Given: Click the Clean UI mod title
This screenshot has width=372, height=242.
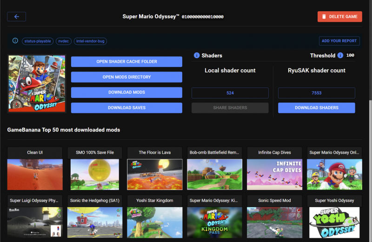Looking at the screenshot, I should pyautogui.click(x=35, y=153).
